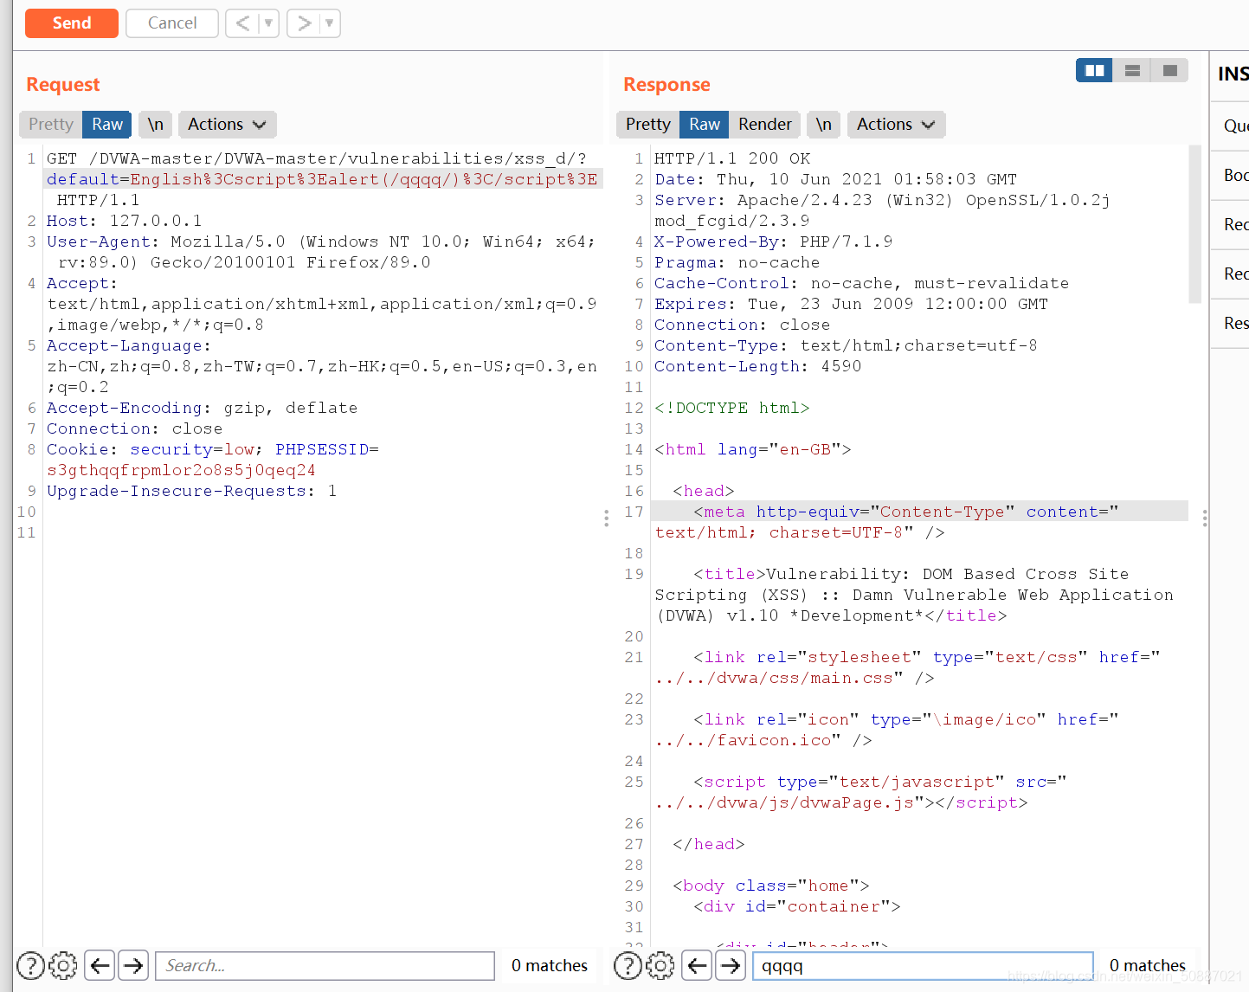
Task: Select the Raw tab in Response panel
Action: point(705,124)
